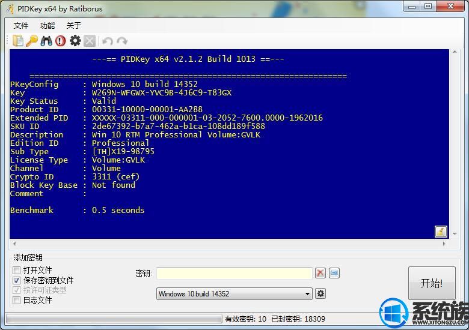
Task: Click the broom clear-output icon in console
Action: pos(441,232)
